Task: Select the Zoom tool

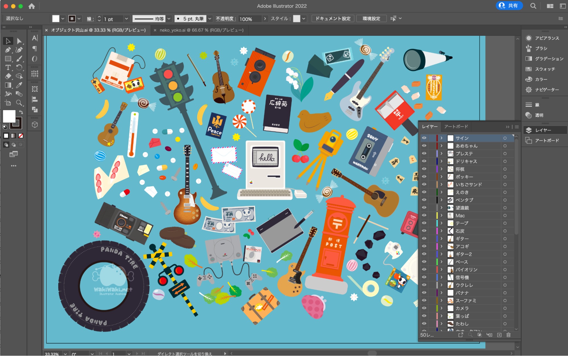Action: 19,103
